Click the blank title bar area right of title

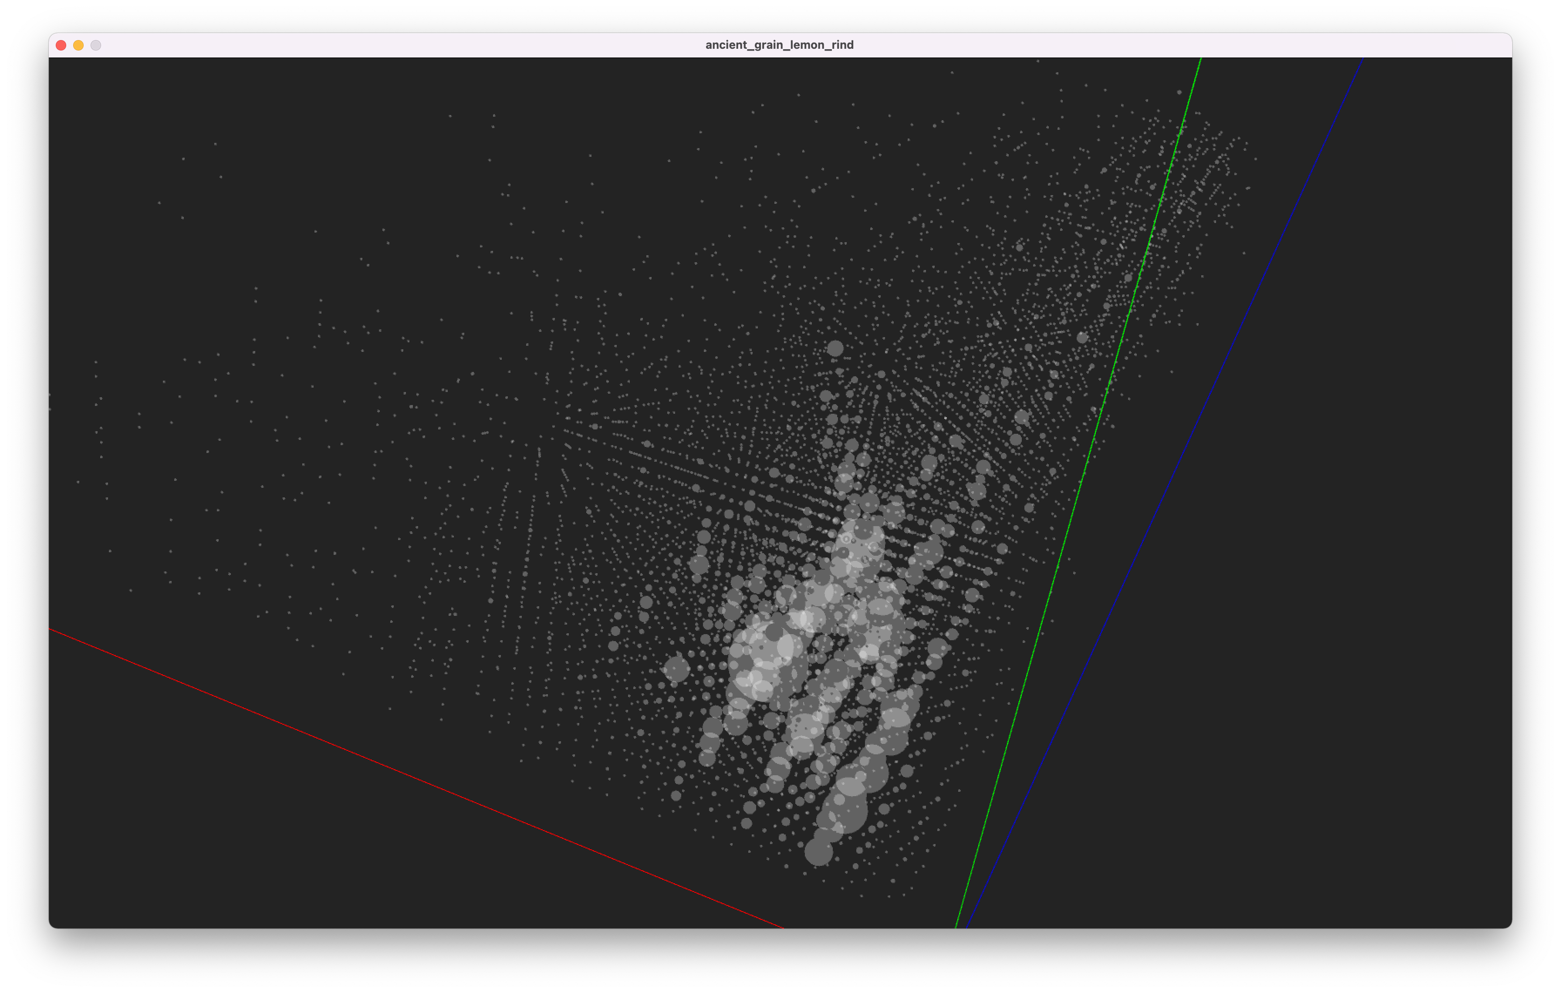(1167, 45)
